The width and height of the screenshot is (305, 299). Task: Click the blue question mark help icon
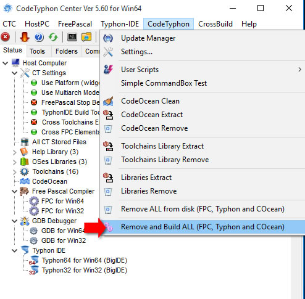pos(39,37)
